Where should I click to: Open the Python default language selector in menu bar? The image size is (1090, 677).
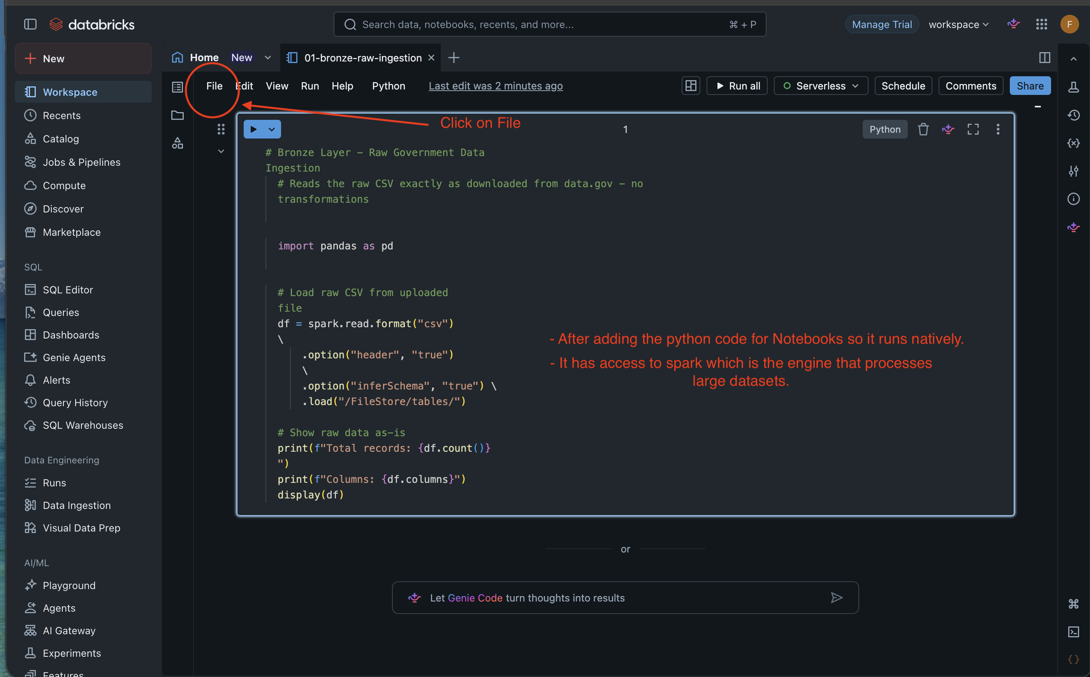tap(389, 86)
